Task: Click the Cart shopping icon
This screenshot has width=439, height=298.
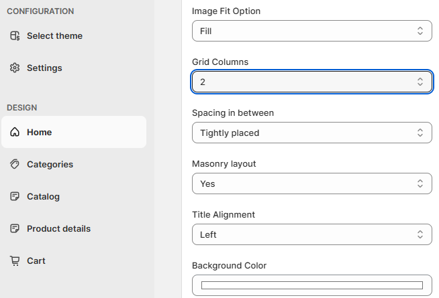Action: 15,261
